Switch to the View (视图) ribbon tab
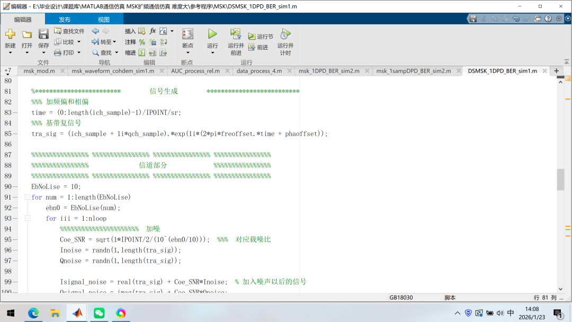572x322 pixels. 104,19
